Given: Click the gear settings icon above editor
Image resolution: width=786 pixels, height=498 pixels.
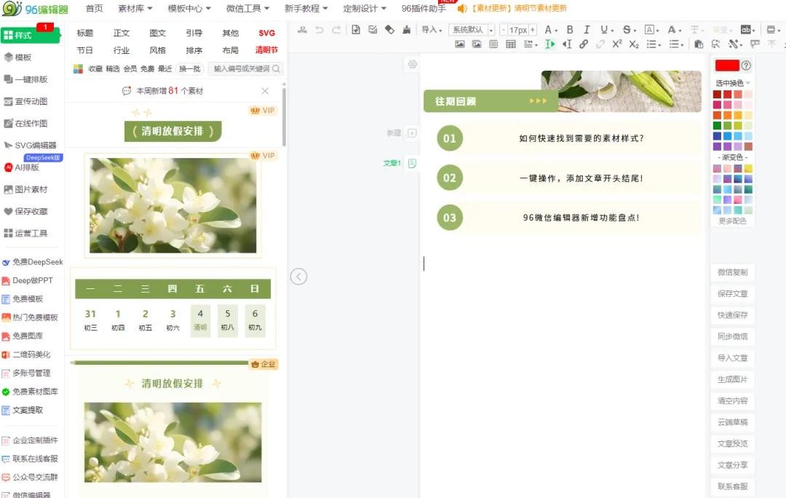Looking at the screenshot, I should [x=413, y=64].
